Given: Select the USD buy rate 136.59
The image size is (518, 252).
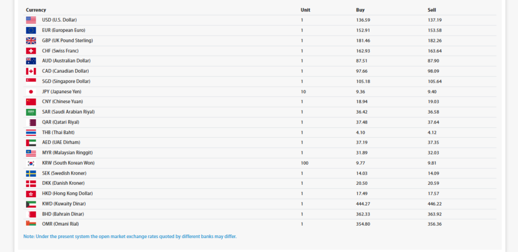Looking at the screenshot, I should 363,20.
